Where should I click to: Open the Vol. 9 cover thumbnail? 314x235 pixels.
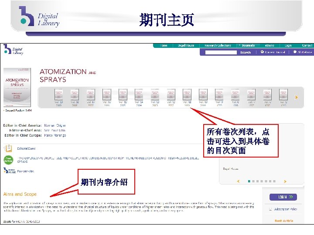pyautogui.click(x=219, y=94)
